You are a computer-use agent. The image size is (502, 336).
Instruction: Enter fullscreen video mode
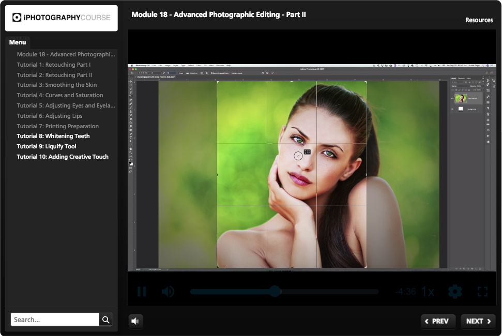point(482,292)
